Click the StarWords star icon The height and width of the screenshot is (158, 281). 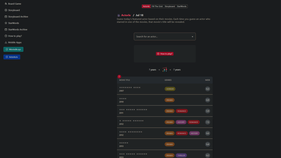pos(6,23)
